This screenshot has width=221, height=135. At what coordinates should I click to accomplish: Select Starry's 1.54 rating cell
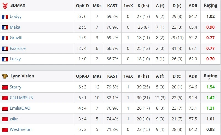click(x=211, y=87)
